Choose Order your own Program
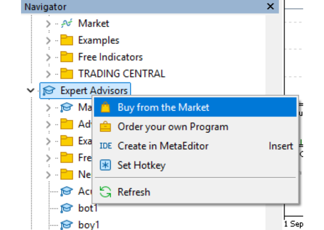 (x=195, y=127)
